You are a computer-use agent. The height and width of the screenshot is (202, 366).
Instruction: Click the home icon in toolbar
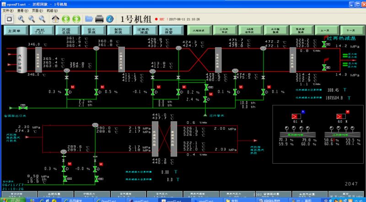pos(55,19)
